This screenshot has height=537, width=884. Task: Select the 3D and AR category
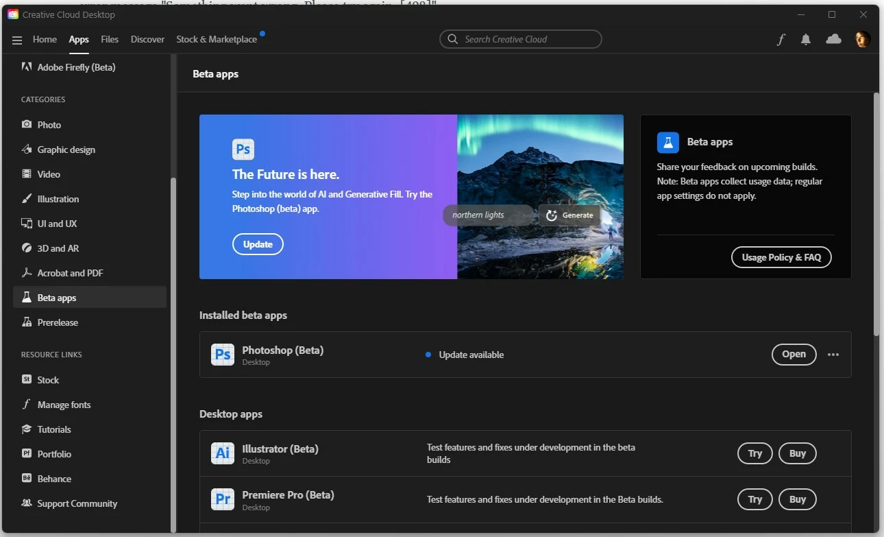(90, 248)
